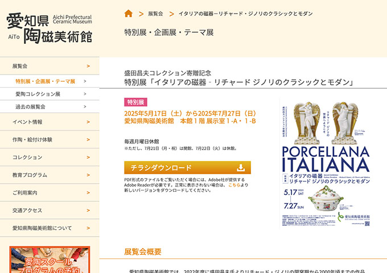Screen dimensions: 387x273
Task: Click the chevron beside 過去の展覧会
Action: (85, 107)
